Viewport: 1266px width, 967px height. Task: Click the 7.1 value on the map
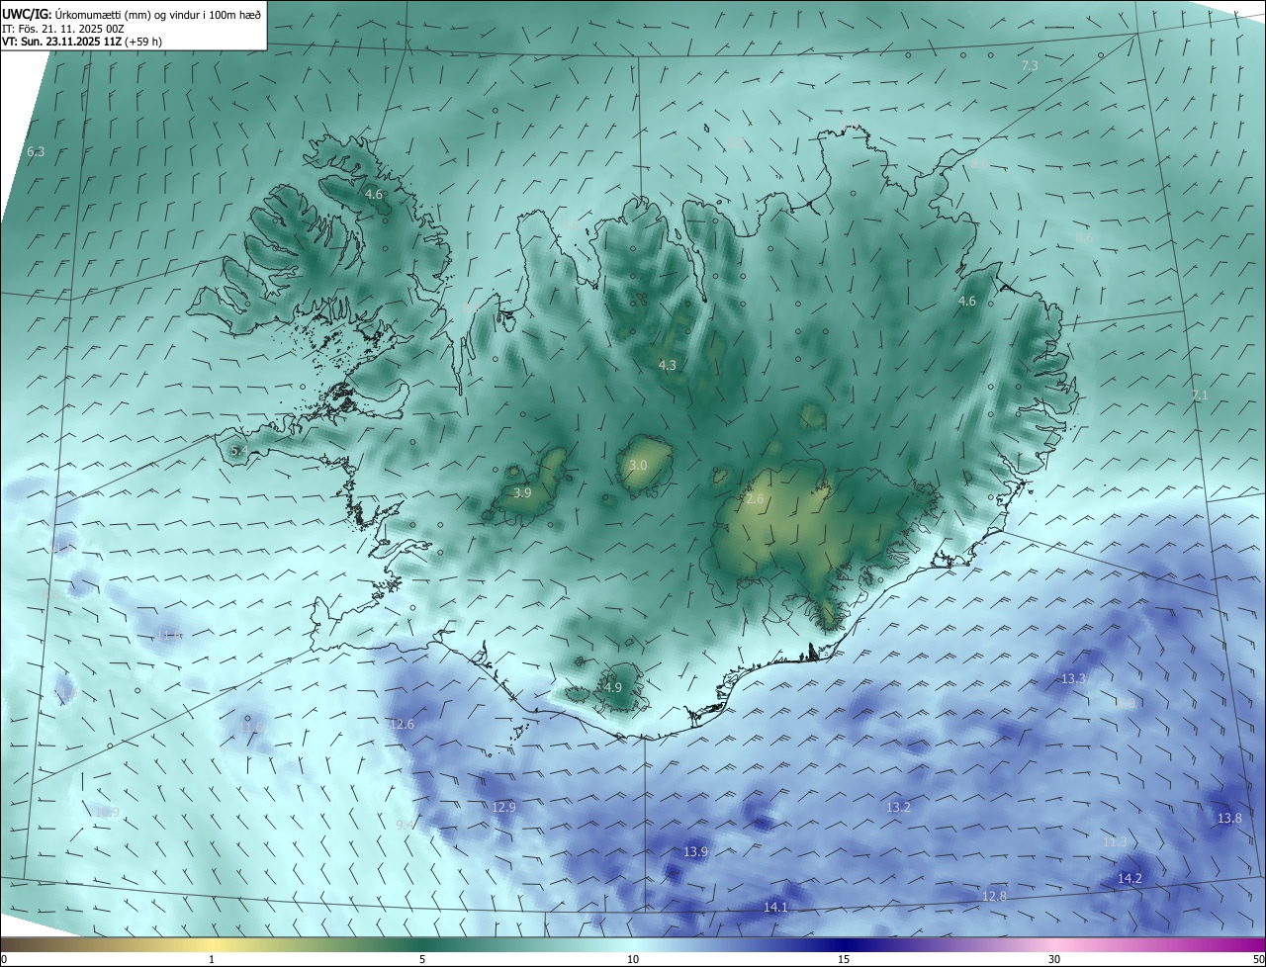coord(1200,396)
